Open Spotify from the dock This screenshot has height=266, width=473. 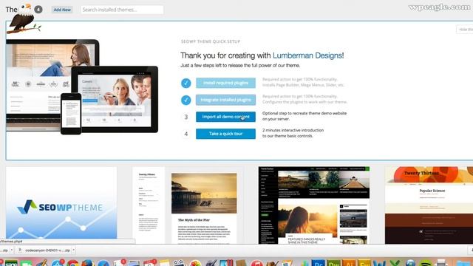[x=426, y=263]
